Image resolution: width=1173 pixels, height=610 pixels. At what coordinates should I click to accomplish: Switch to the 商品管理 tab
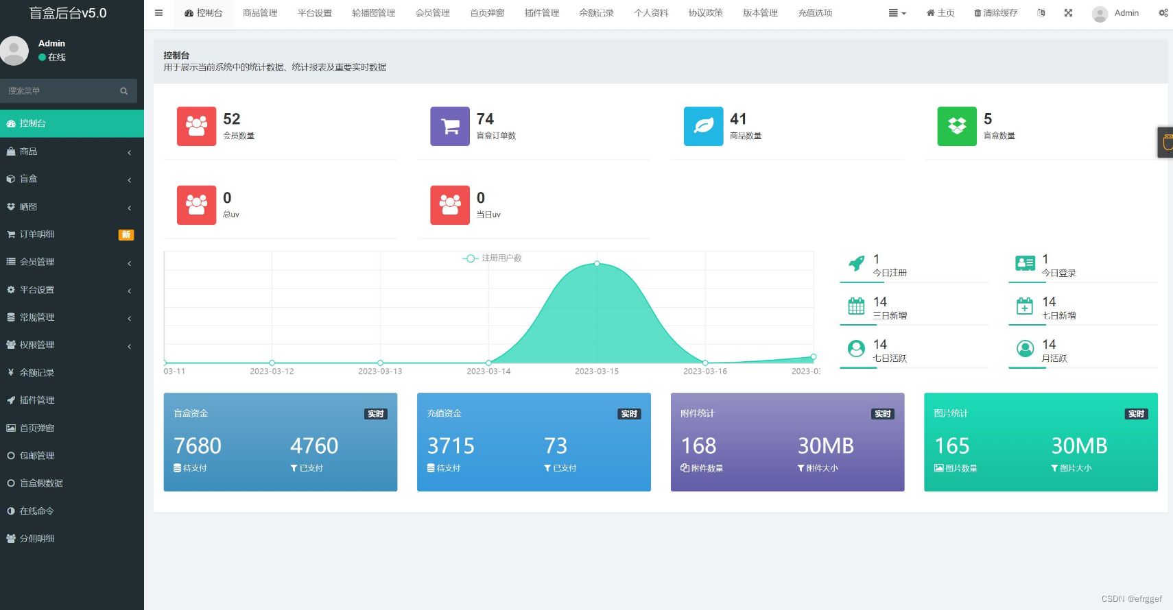click(260, 13)
